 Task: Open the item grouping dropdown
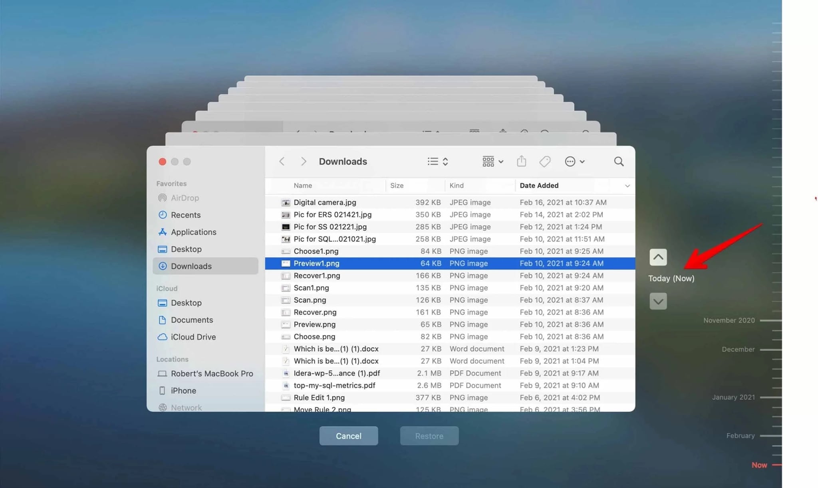point(492,161)
